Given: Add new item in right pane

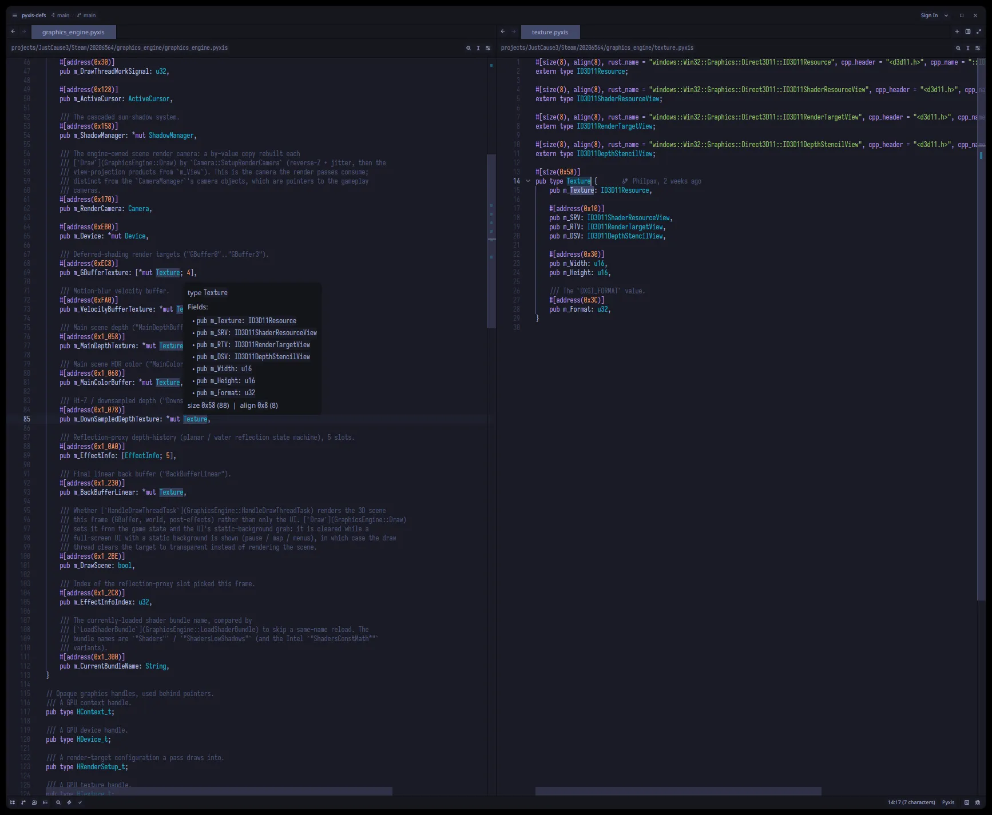Looking at the screenshot, I should tap(957, 31).
